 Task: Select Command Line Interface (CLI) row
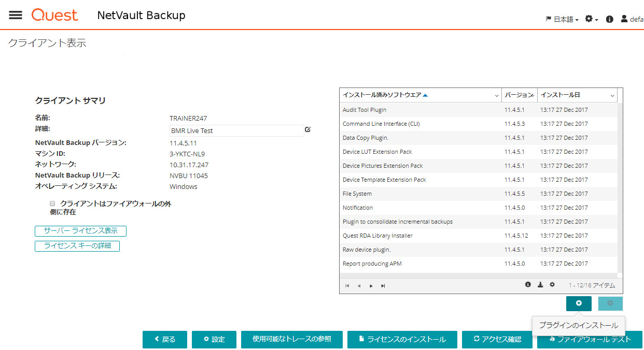[478, 124]
